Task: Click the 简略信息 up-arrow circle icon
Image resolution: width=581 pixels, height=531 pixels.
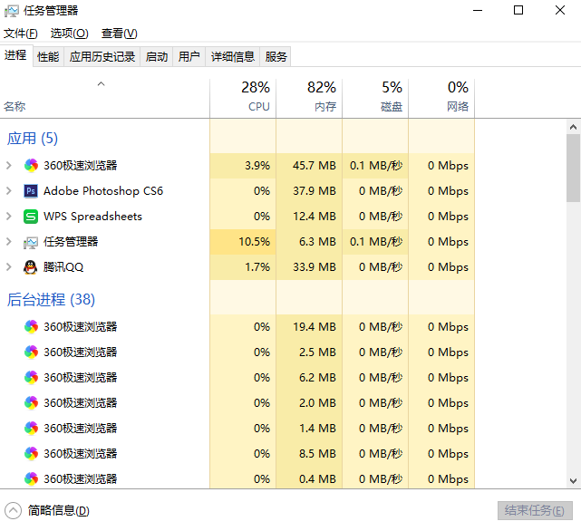Action: tap(13, 510)
